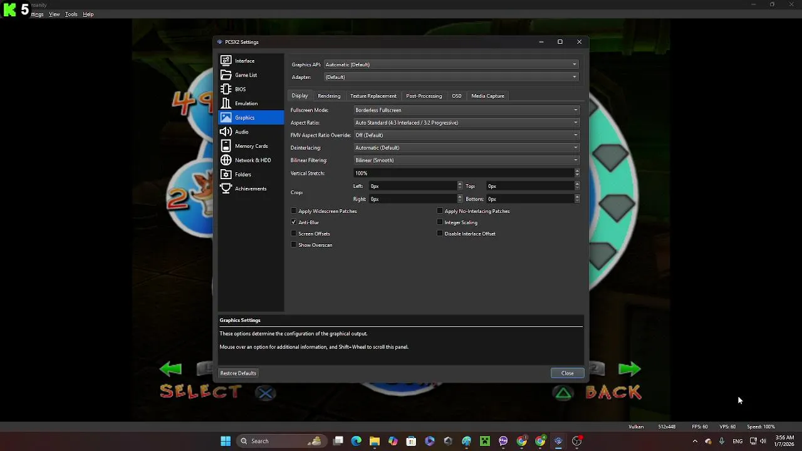Viewport: 802px width, 451px height.
Task: Click OBS icon with red badge in taskbar
Action: pos(577,441)
